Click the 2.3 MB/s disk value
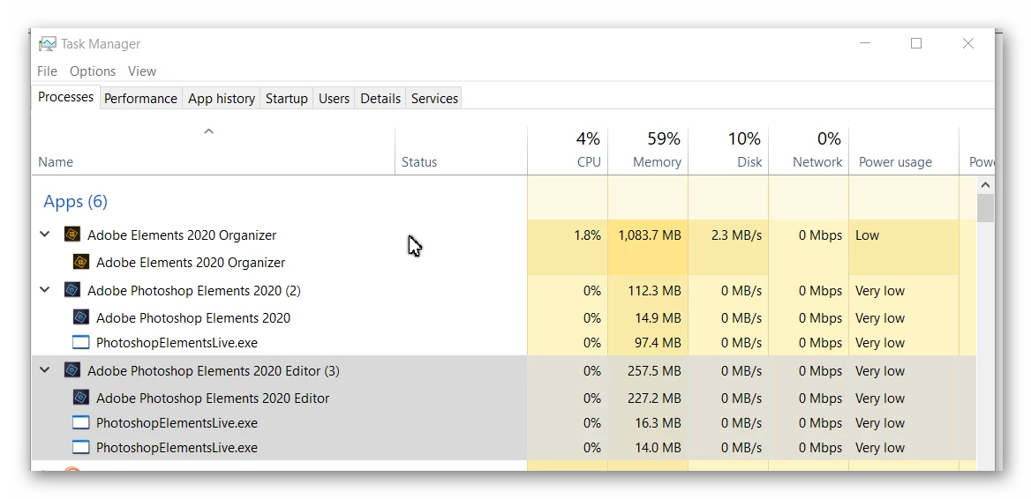The width and height of the screenshot is (1031, 499). click(735, 235)
